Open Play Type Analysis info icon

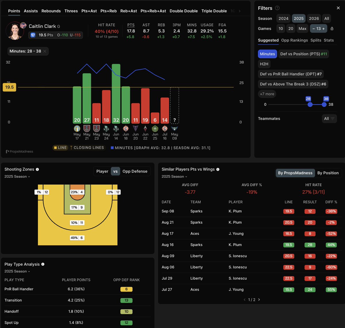click(43, 264)
